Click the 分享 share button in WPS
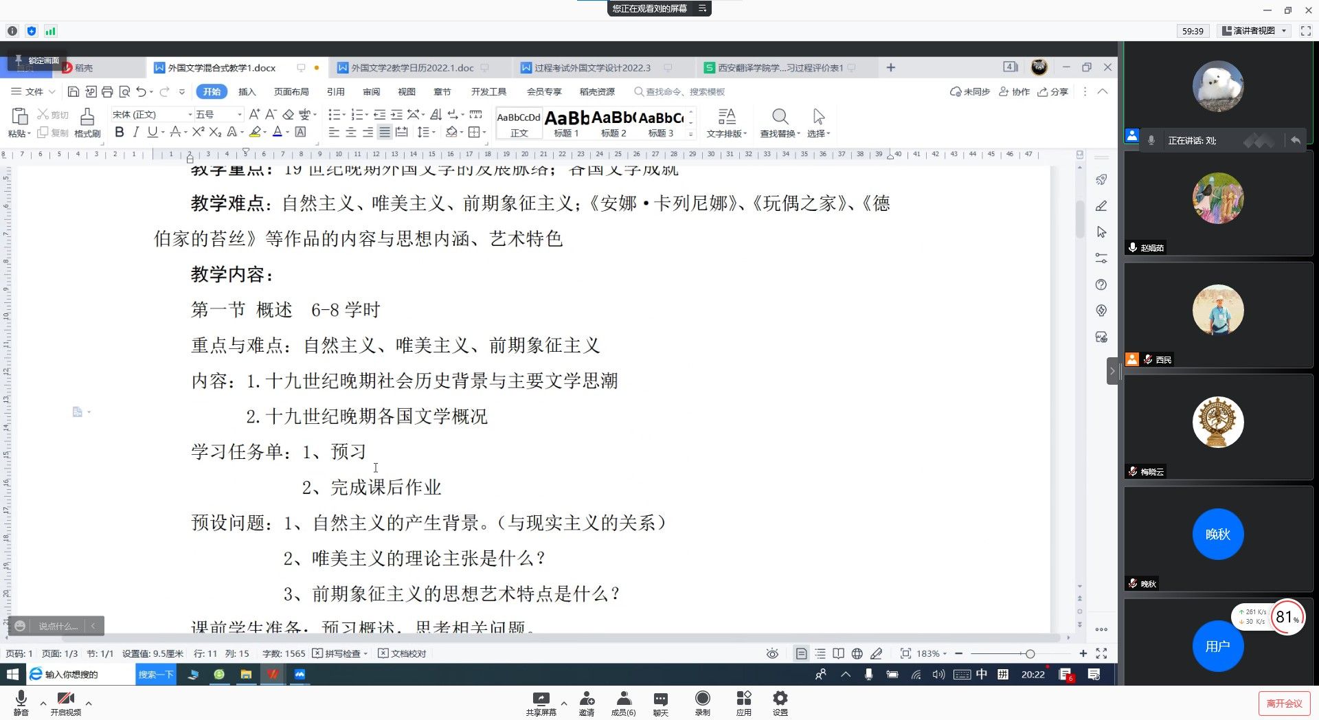This screenshot has height=720, width=1319. tap(1053, 91)
